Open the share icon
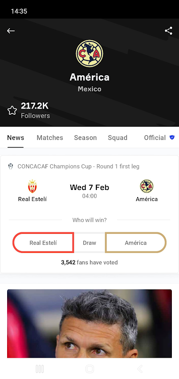Image resolution: width=179 pixels, height=379 pixels. click(169, 31)
